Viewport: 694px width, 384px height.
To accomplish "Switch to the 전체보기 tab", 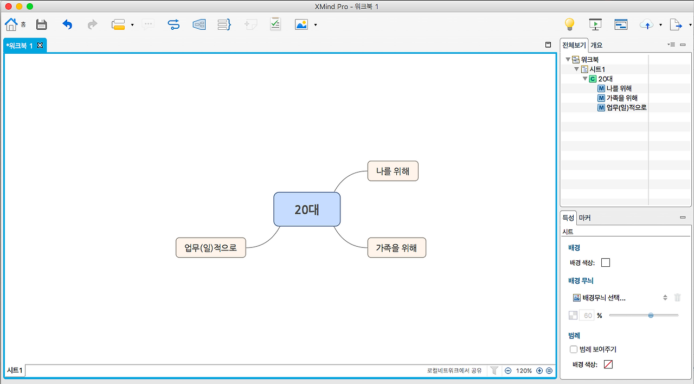I will coord(574,45).
